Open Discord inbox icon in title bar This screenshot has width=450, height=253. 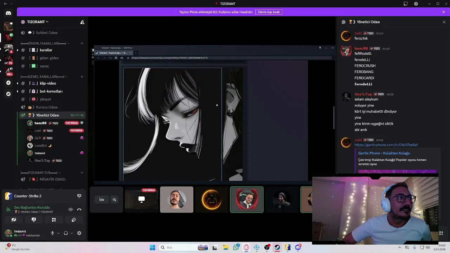(x=406, y=4)
